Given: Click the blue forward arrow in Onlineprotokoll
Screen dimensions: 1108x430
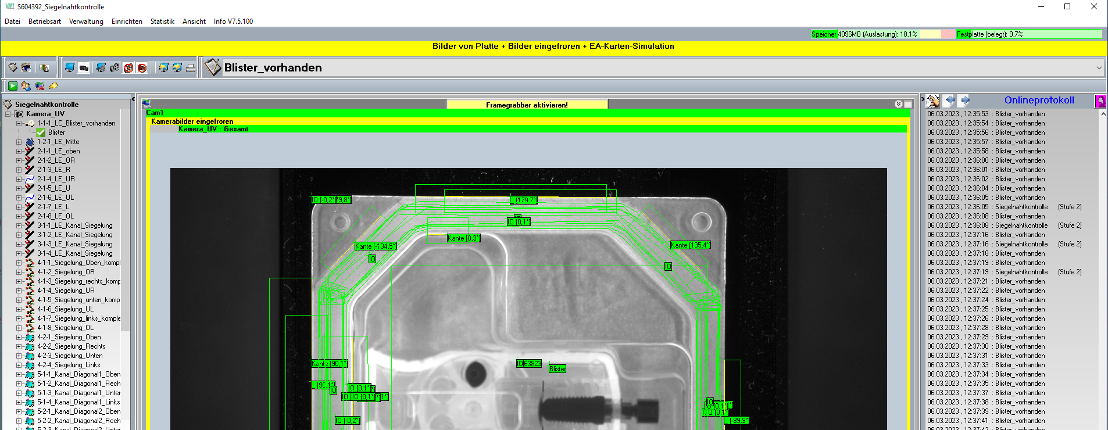Looking at the screenshot, I should [964, 101].
